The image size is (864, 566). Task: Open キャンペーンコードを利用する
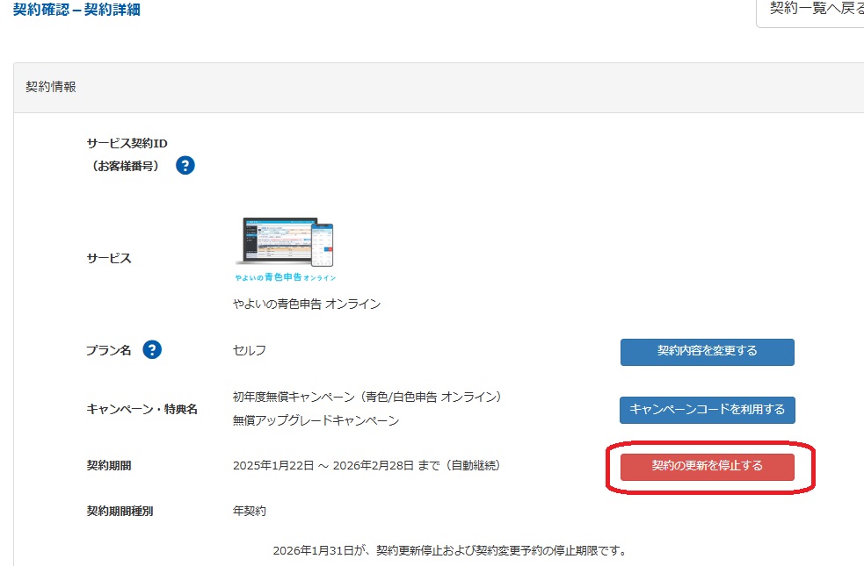click(707, 410)
